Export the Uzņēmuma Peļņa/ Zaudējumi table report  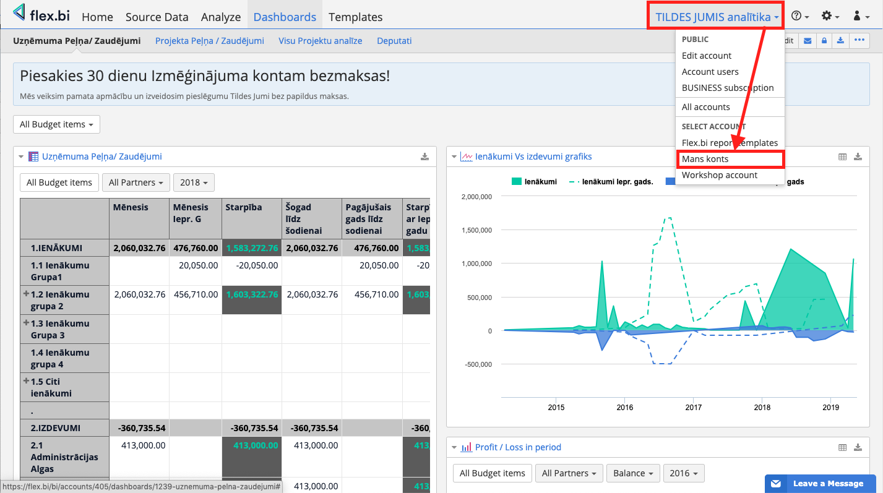(x=424, y=157)
